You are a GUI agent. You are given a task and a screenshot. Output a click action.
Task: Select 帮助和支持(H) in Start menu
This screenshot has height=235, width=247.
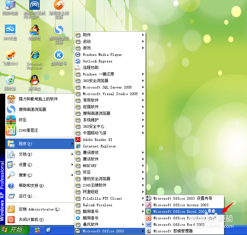pyautogui.click(x=40, y=186)
